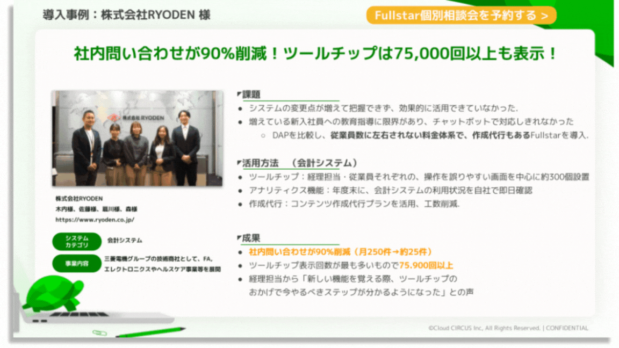Click the RYODEN logo on the photo wall
Screen dimensions: 619x348
click(x=134, y=117)
